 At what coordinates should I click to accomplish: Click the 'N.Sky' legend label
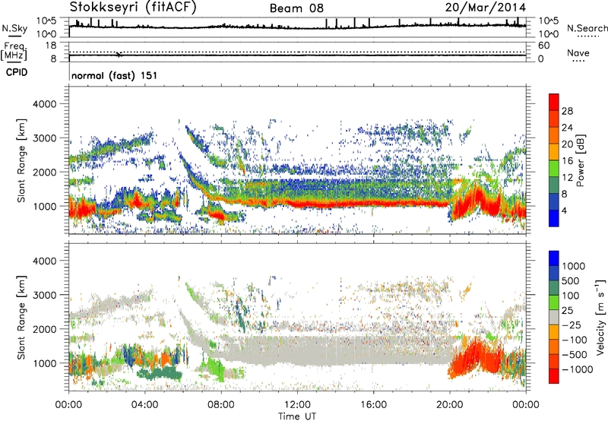[14, 28]
